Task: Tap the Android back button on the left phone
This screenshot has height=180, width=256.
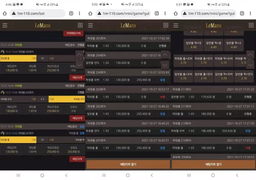Action: (x=66, y=175)
